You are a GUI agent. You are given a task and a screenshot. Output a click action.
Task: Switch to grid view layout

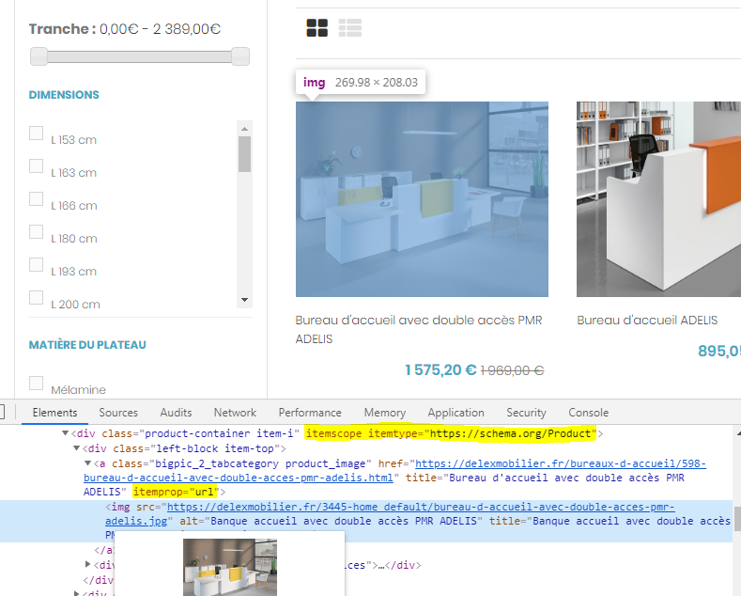point(317,28)
